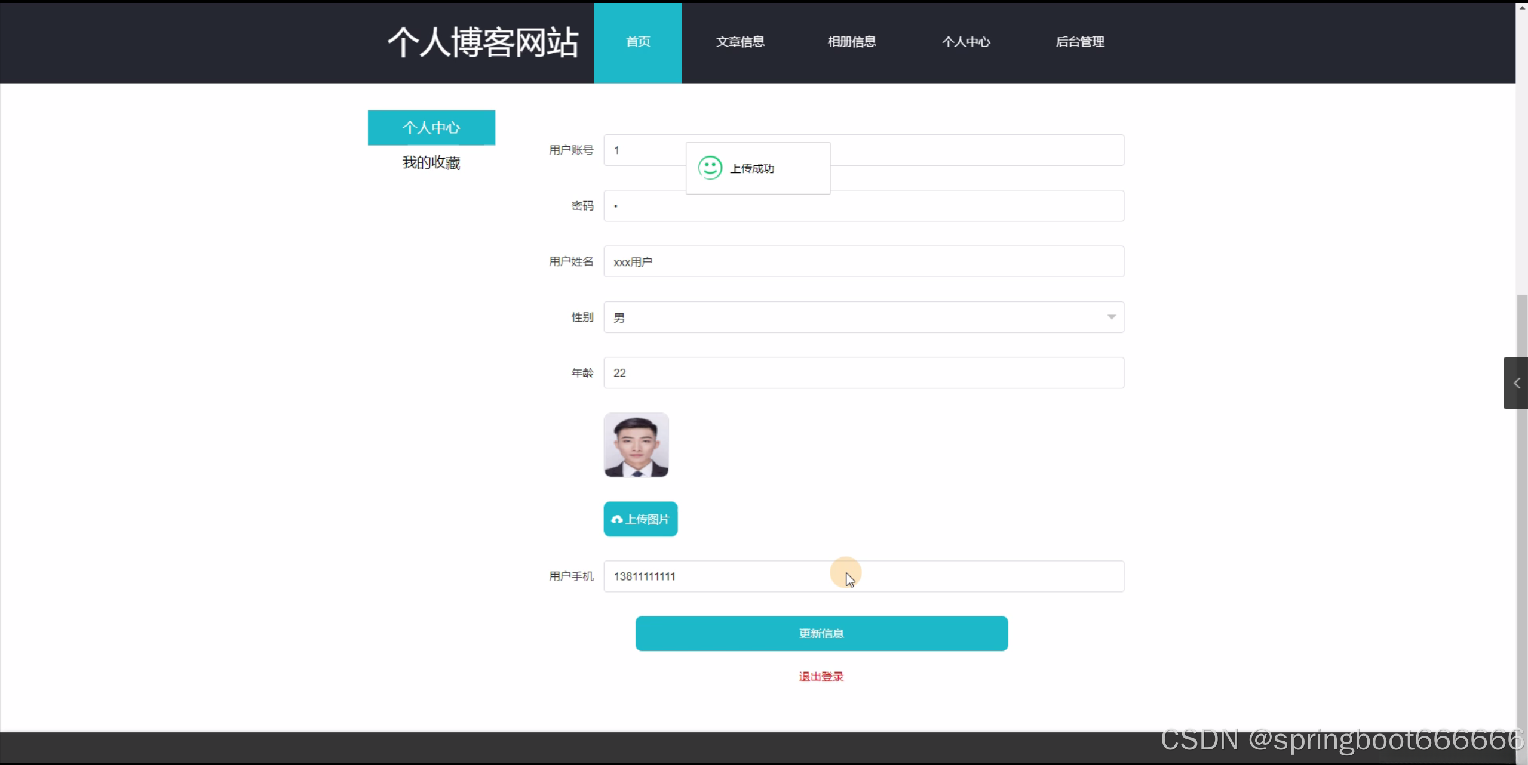Go to 首页 navigation tab
Image resolution: width=1528 pixels, height=765 pixels.
tap(637, 42)
